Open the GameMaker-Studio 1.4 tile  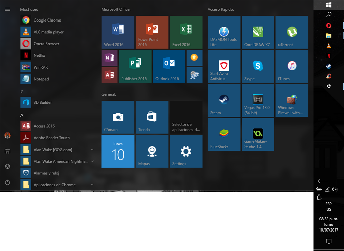[x=258, y=134]
